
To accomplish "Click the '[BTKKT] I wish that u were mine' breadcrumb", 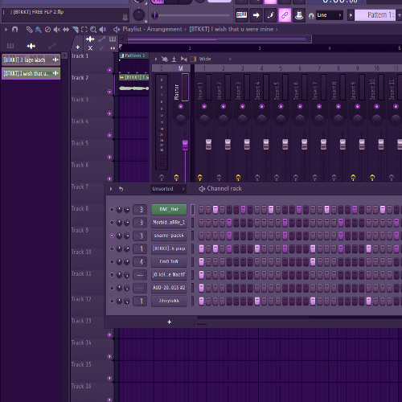I will (x=232, y=29).
